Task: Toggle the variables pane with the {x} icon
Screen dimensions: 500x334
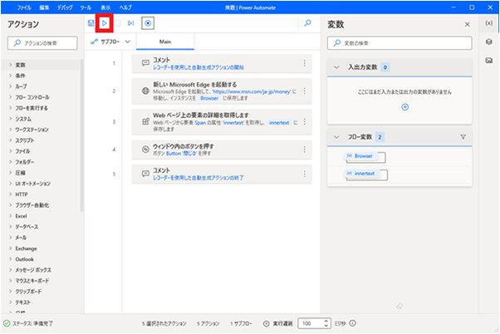Action: 489,23
